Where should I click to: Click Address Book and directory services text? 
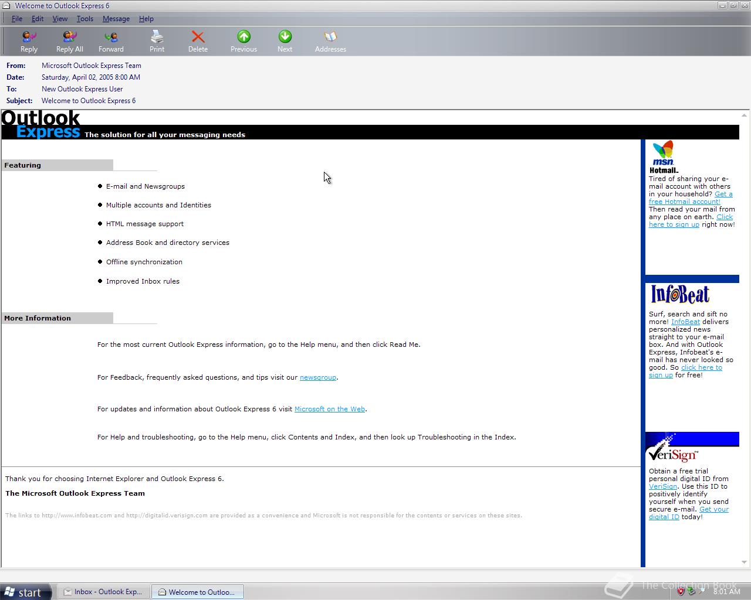pyautogui.click(x=168, y=243)
